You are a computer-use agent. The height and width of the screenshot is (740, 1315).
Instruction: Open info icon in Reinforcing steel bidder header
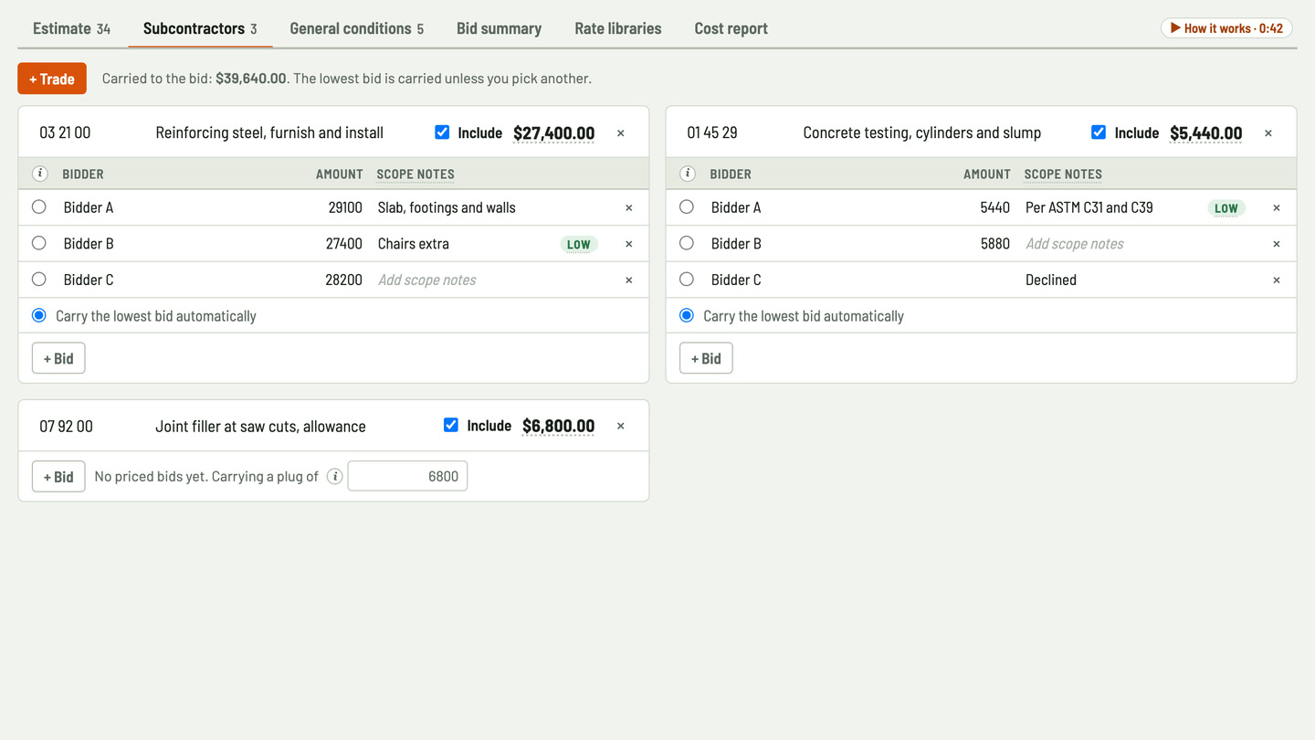click(40, 174)
